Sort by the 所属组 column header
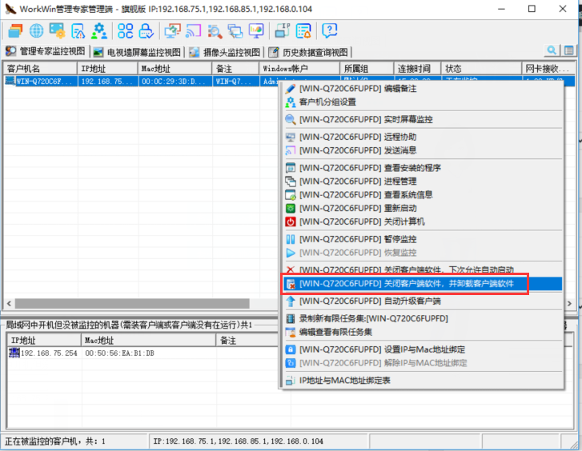 [367, 69]
